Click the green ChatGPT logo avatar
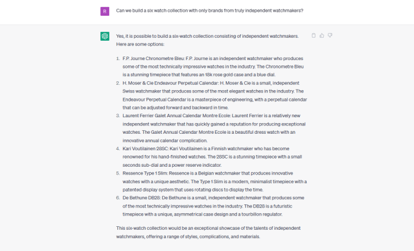This screenshot has width=414, height=251. click(x=105, y=36)
